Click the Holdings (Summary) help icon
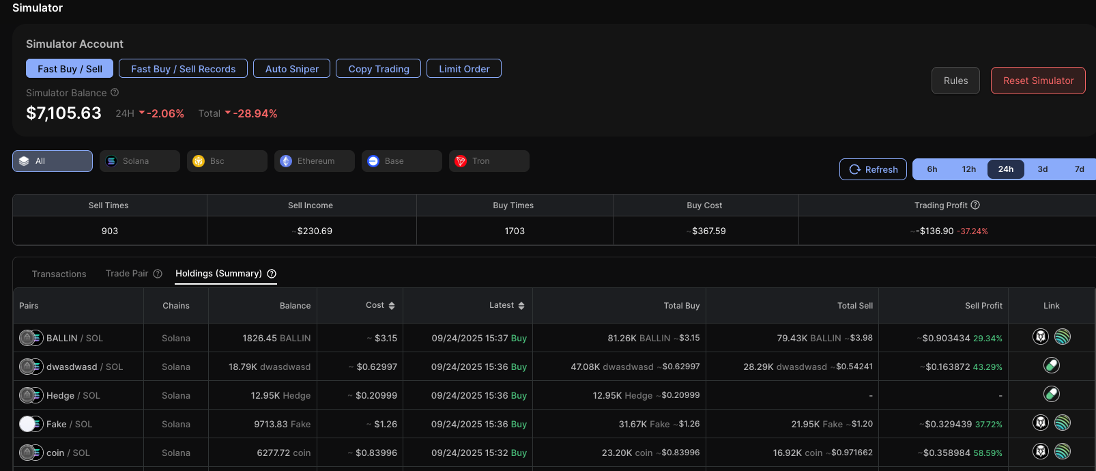 272,274
